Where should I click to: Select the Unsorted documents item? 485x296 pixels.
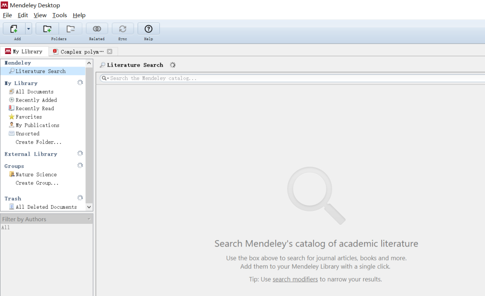click(27, 134)
